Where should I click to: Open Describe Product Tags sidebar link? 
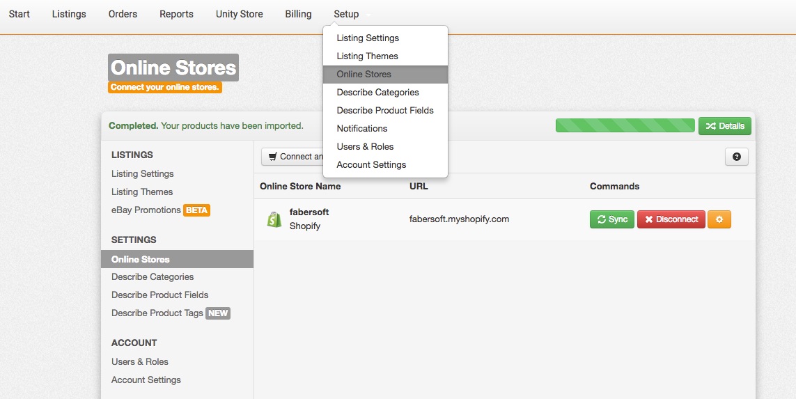click(x=157, y=313)
